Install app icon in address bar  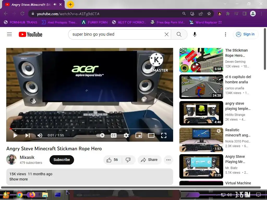click(x=192, y=14)
